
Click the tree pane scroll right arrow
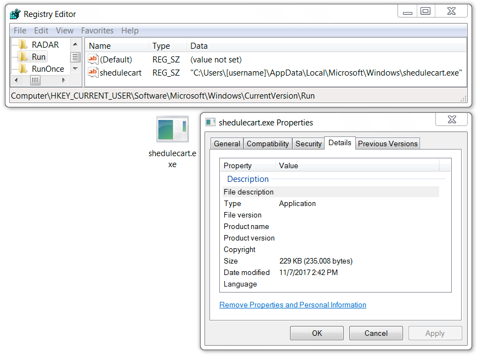[x=64, y=80]
